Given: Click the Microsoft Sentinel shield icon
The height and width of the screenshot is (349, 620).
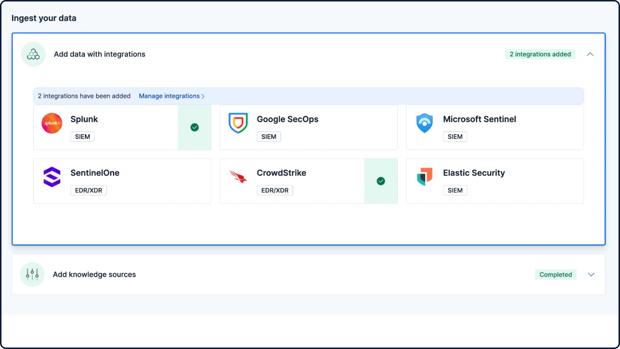Looking at the screenshot, I should (x=424, y=123).
